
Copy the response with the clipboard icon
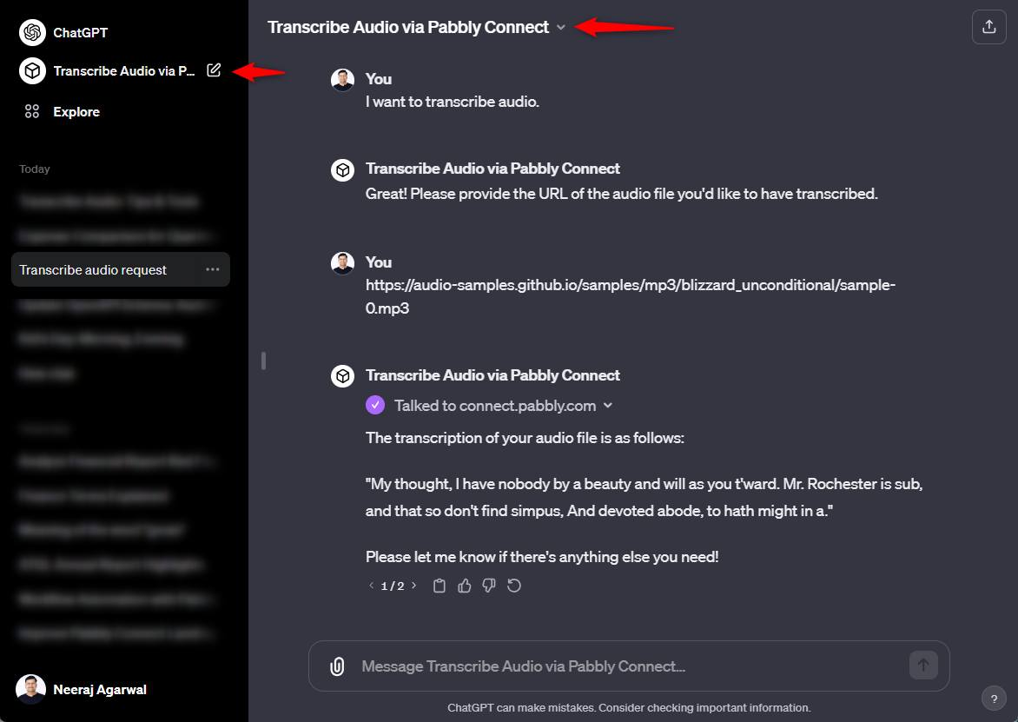click(x=440, y=586)
